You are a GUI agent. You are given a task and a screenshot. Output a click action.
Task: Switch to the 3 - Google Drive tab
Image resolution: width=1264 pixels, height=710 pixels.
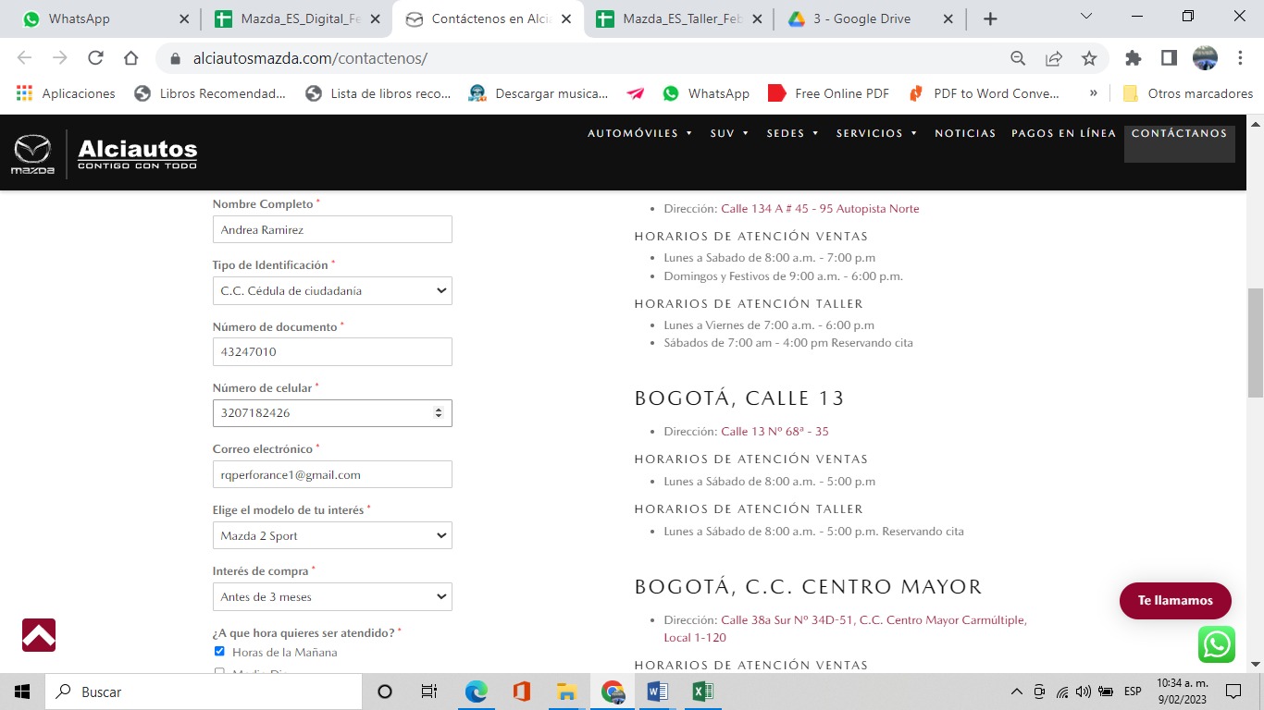pos(870,18)
